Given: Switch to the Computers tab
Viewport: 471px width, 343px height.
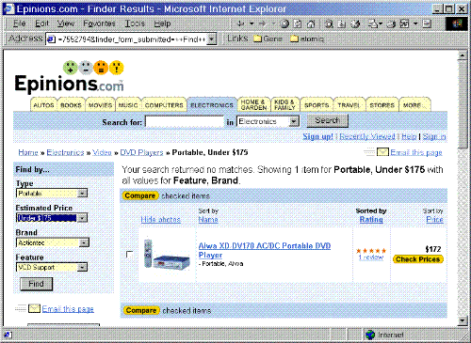Looking at the screenshot, I should (164, 105).
